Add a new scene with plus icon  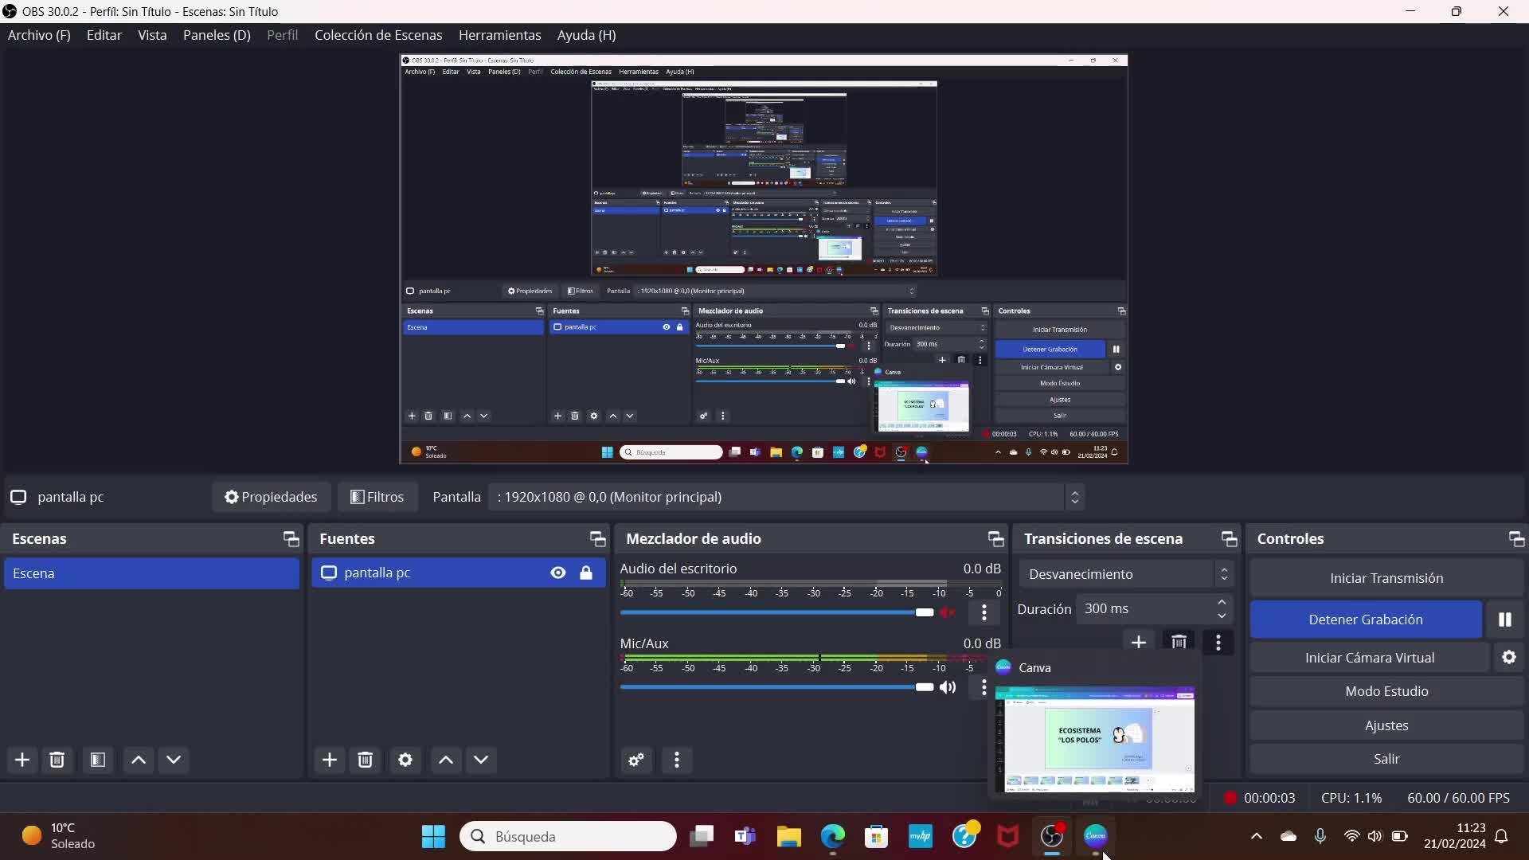[x=22, y=760]
